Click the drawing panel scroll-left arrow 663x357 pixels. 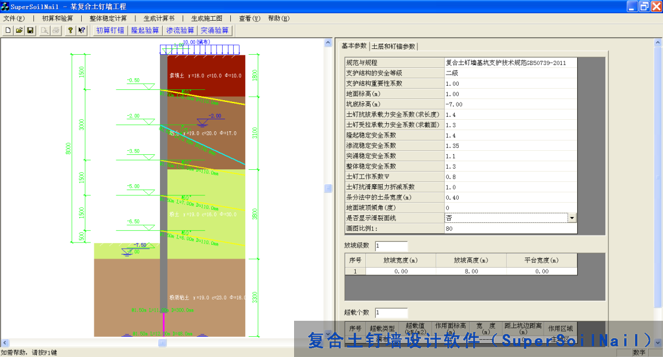(x=5, y=343)
